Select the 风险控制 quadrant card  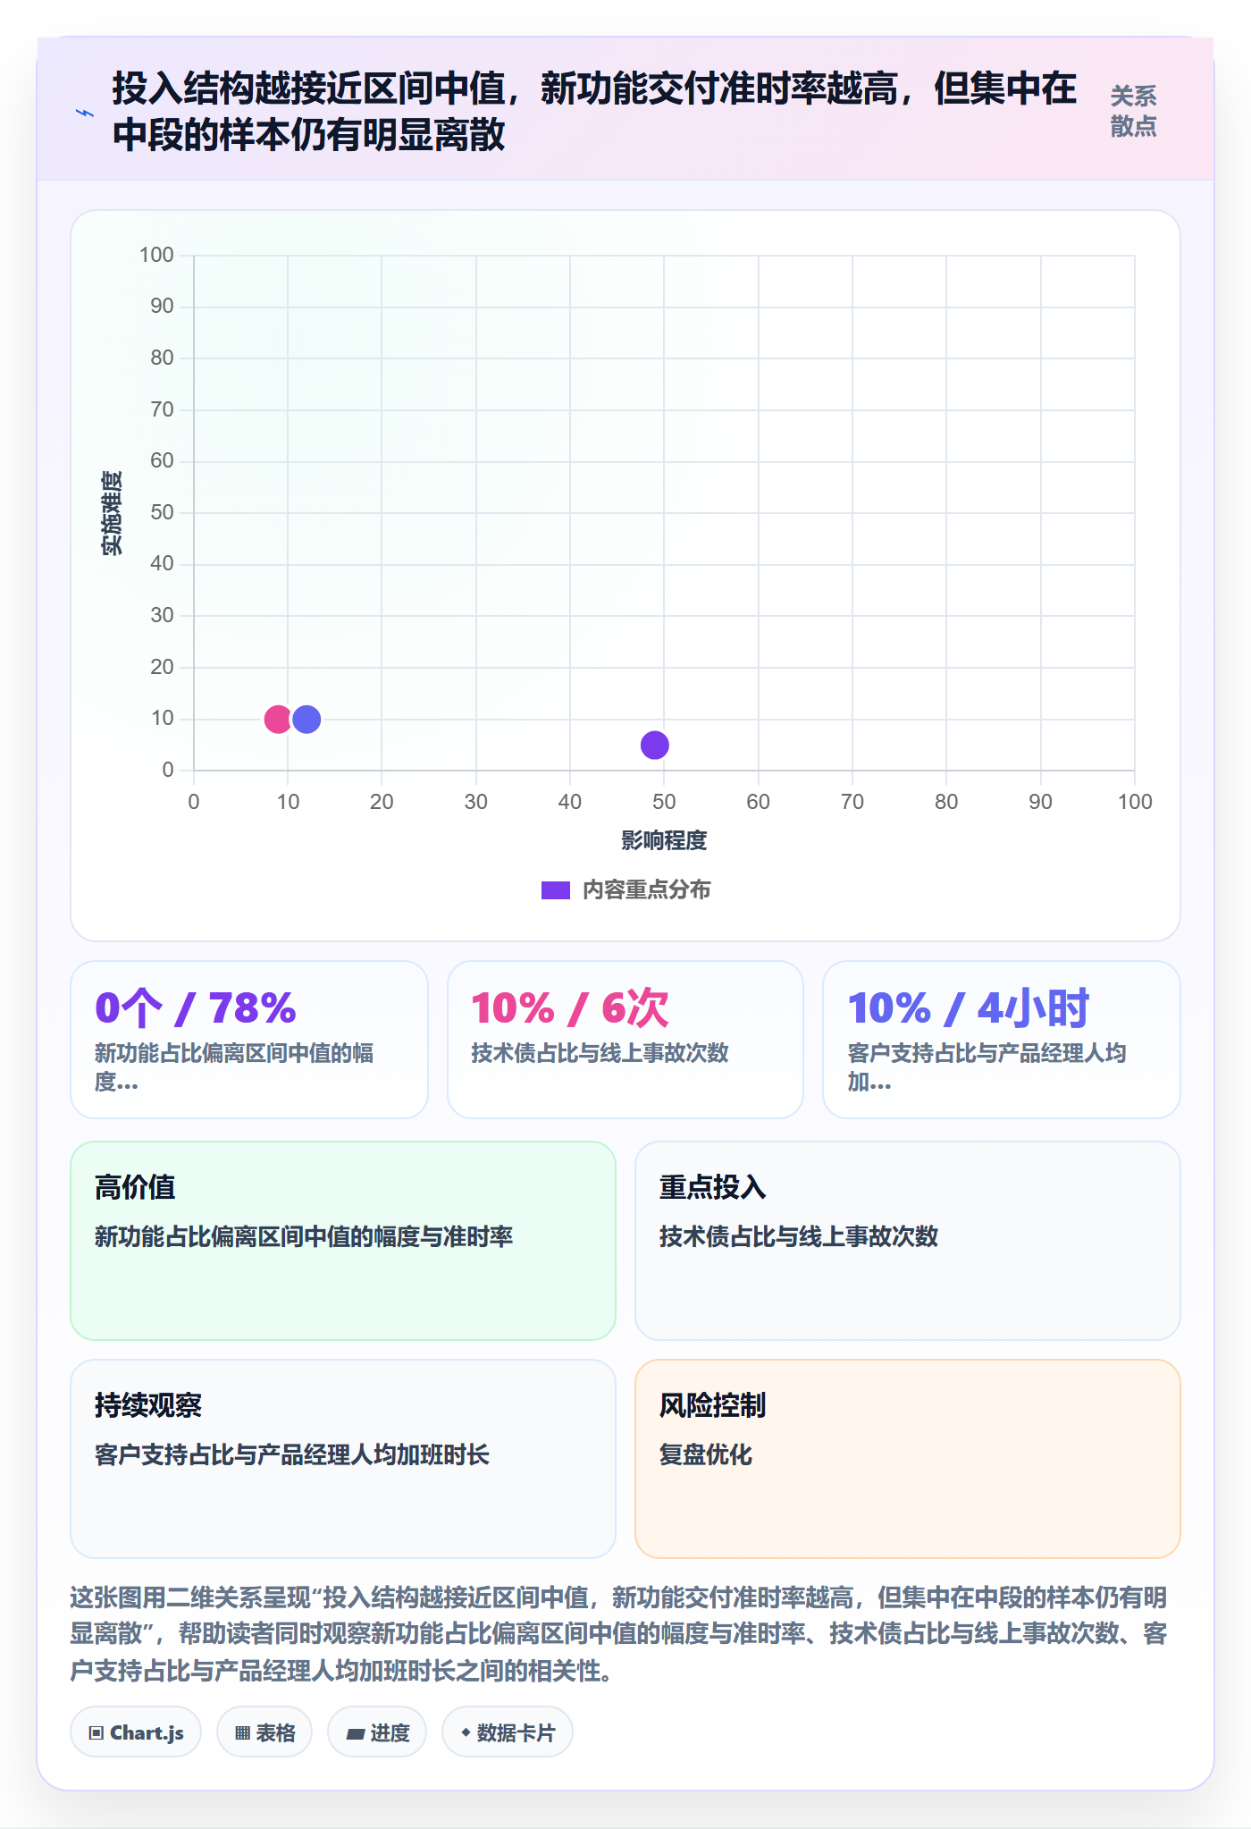point(908,1459)
